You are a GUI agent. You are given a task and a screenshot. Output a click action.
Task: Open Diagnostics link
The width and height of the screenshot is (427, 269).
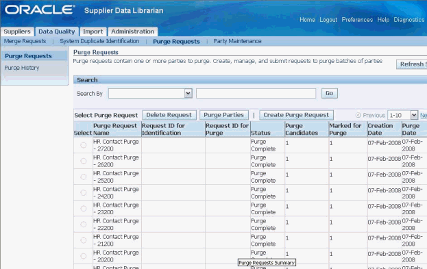coord(409,20)
